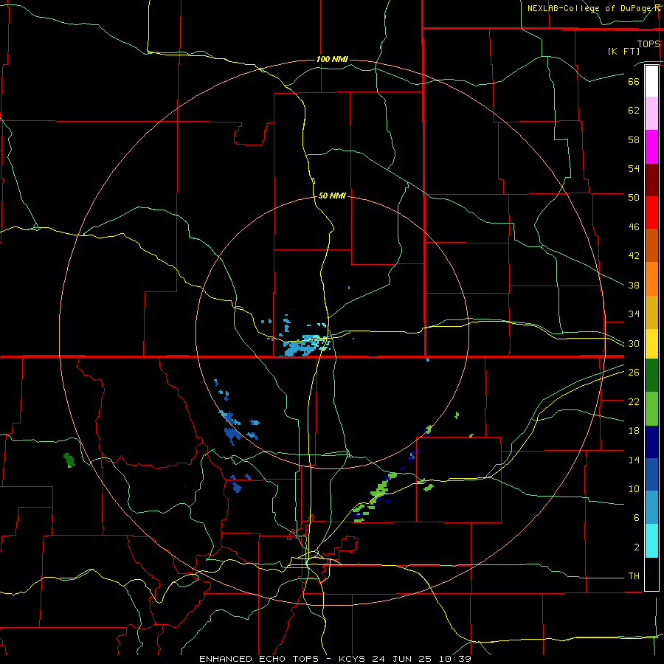Click the "ENHANCED ECHO TOPS" product title
The image size is (664, 664).
[259, 659]
